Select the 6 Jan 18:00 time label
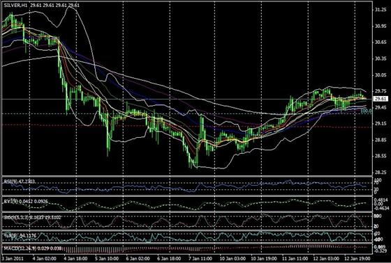The height and width of the screenshot is (263, 391). pyautogui.click(x=169, y=258)
